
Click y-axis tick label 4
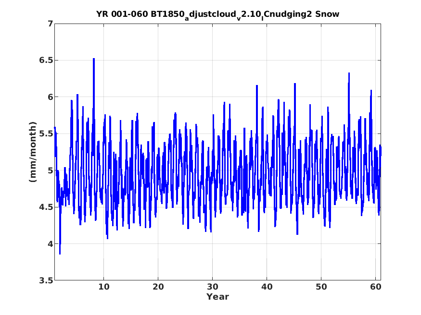pyautogui.click(x=51, y=244)
